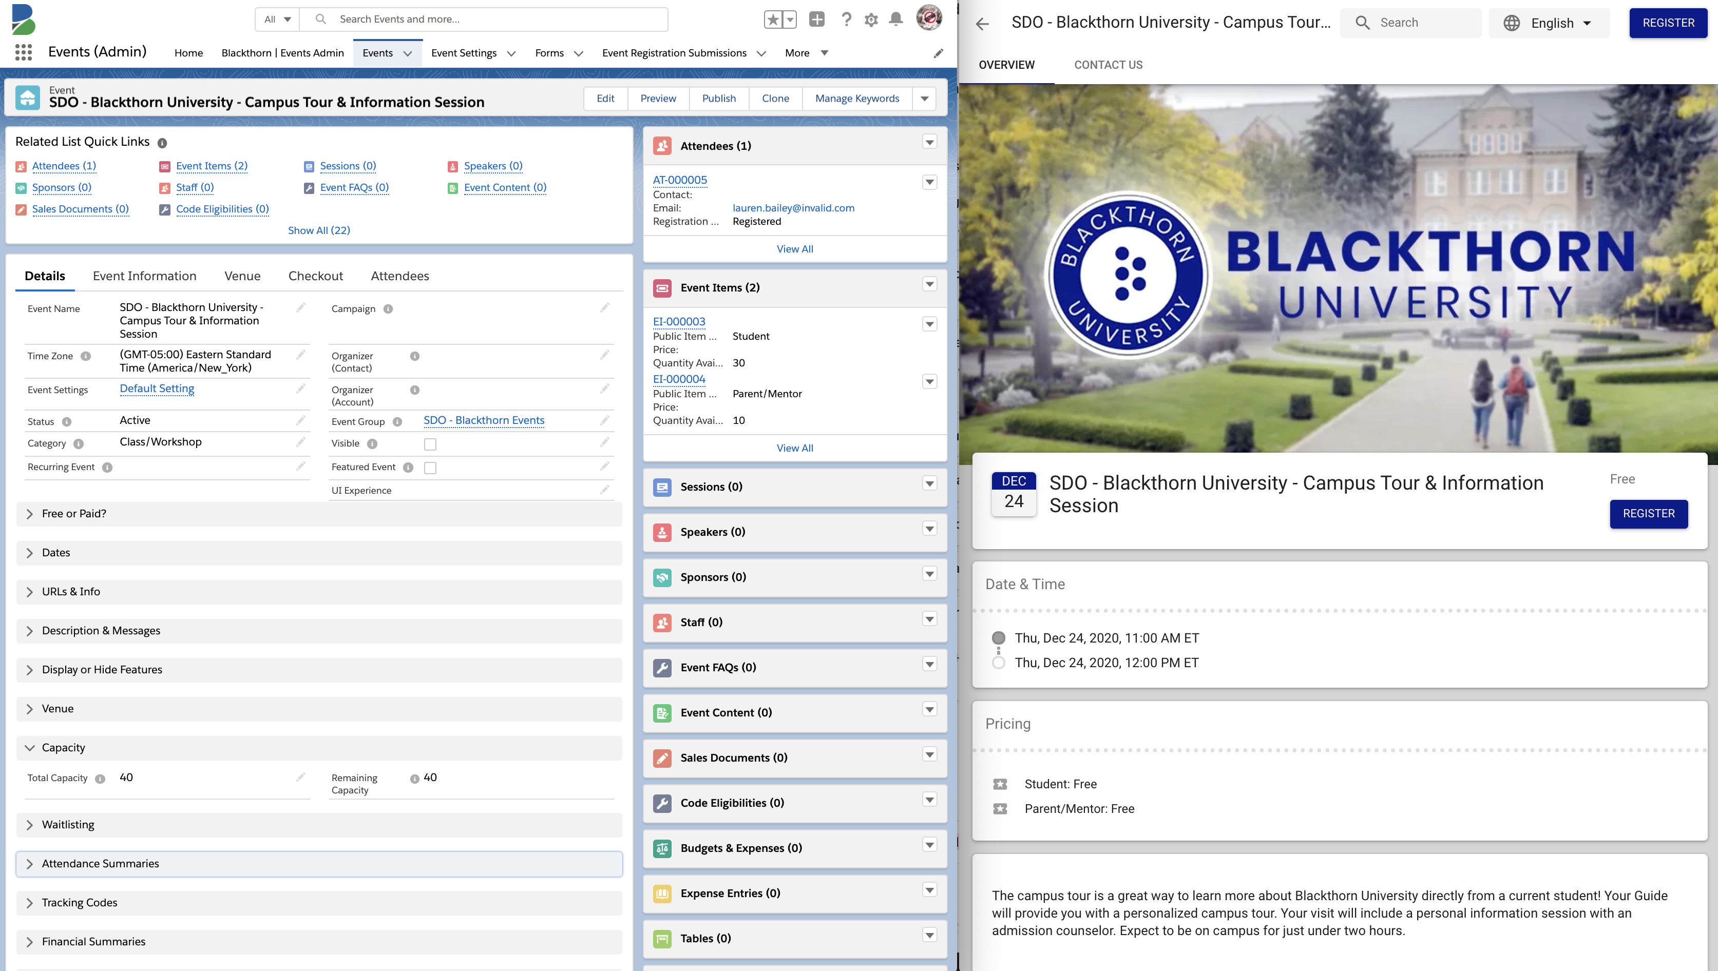Open more record actions dropdown beside Manage Keywords
This screenshot has width=1718, height=971.
coord(924,99)
